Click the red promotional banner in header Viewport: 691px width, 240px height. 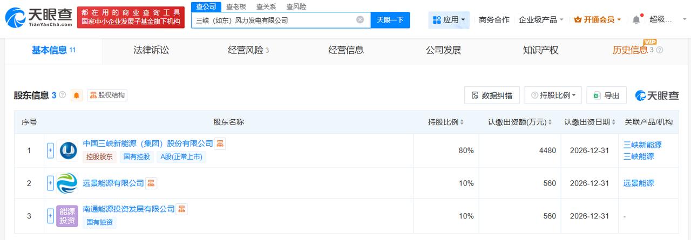click(x=131, y=17)
